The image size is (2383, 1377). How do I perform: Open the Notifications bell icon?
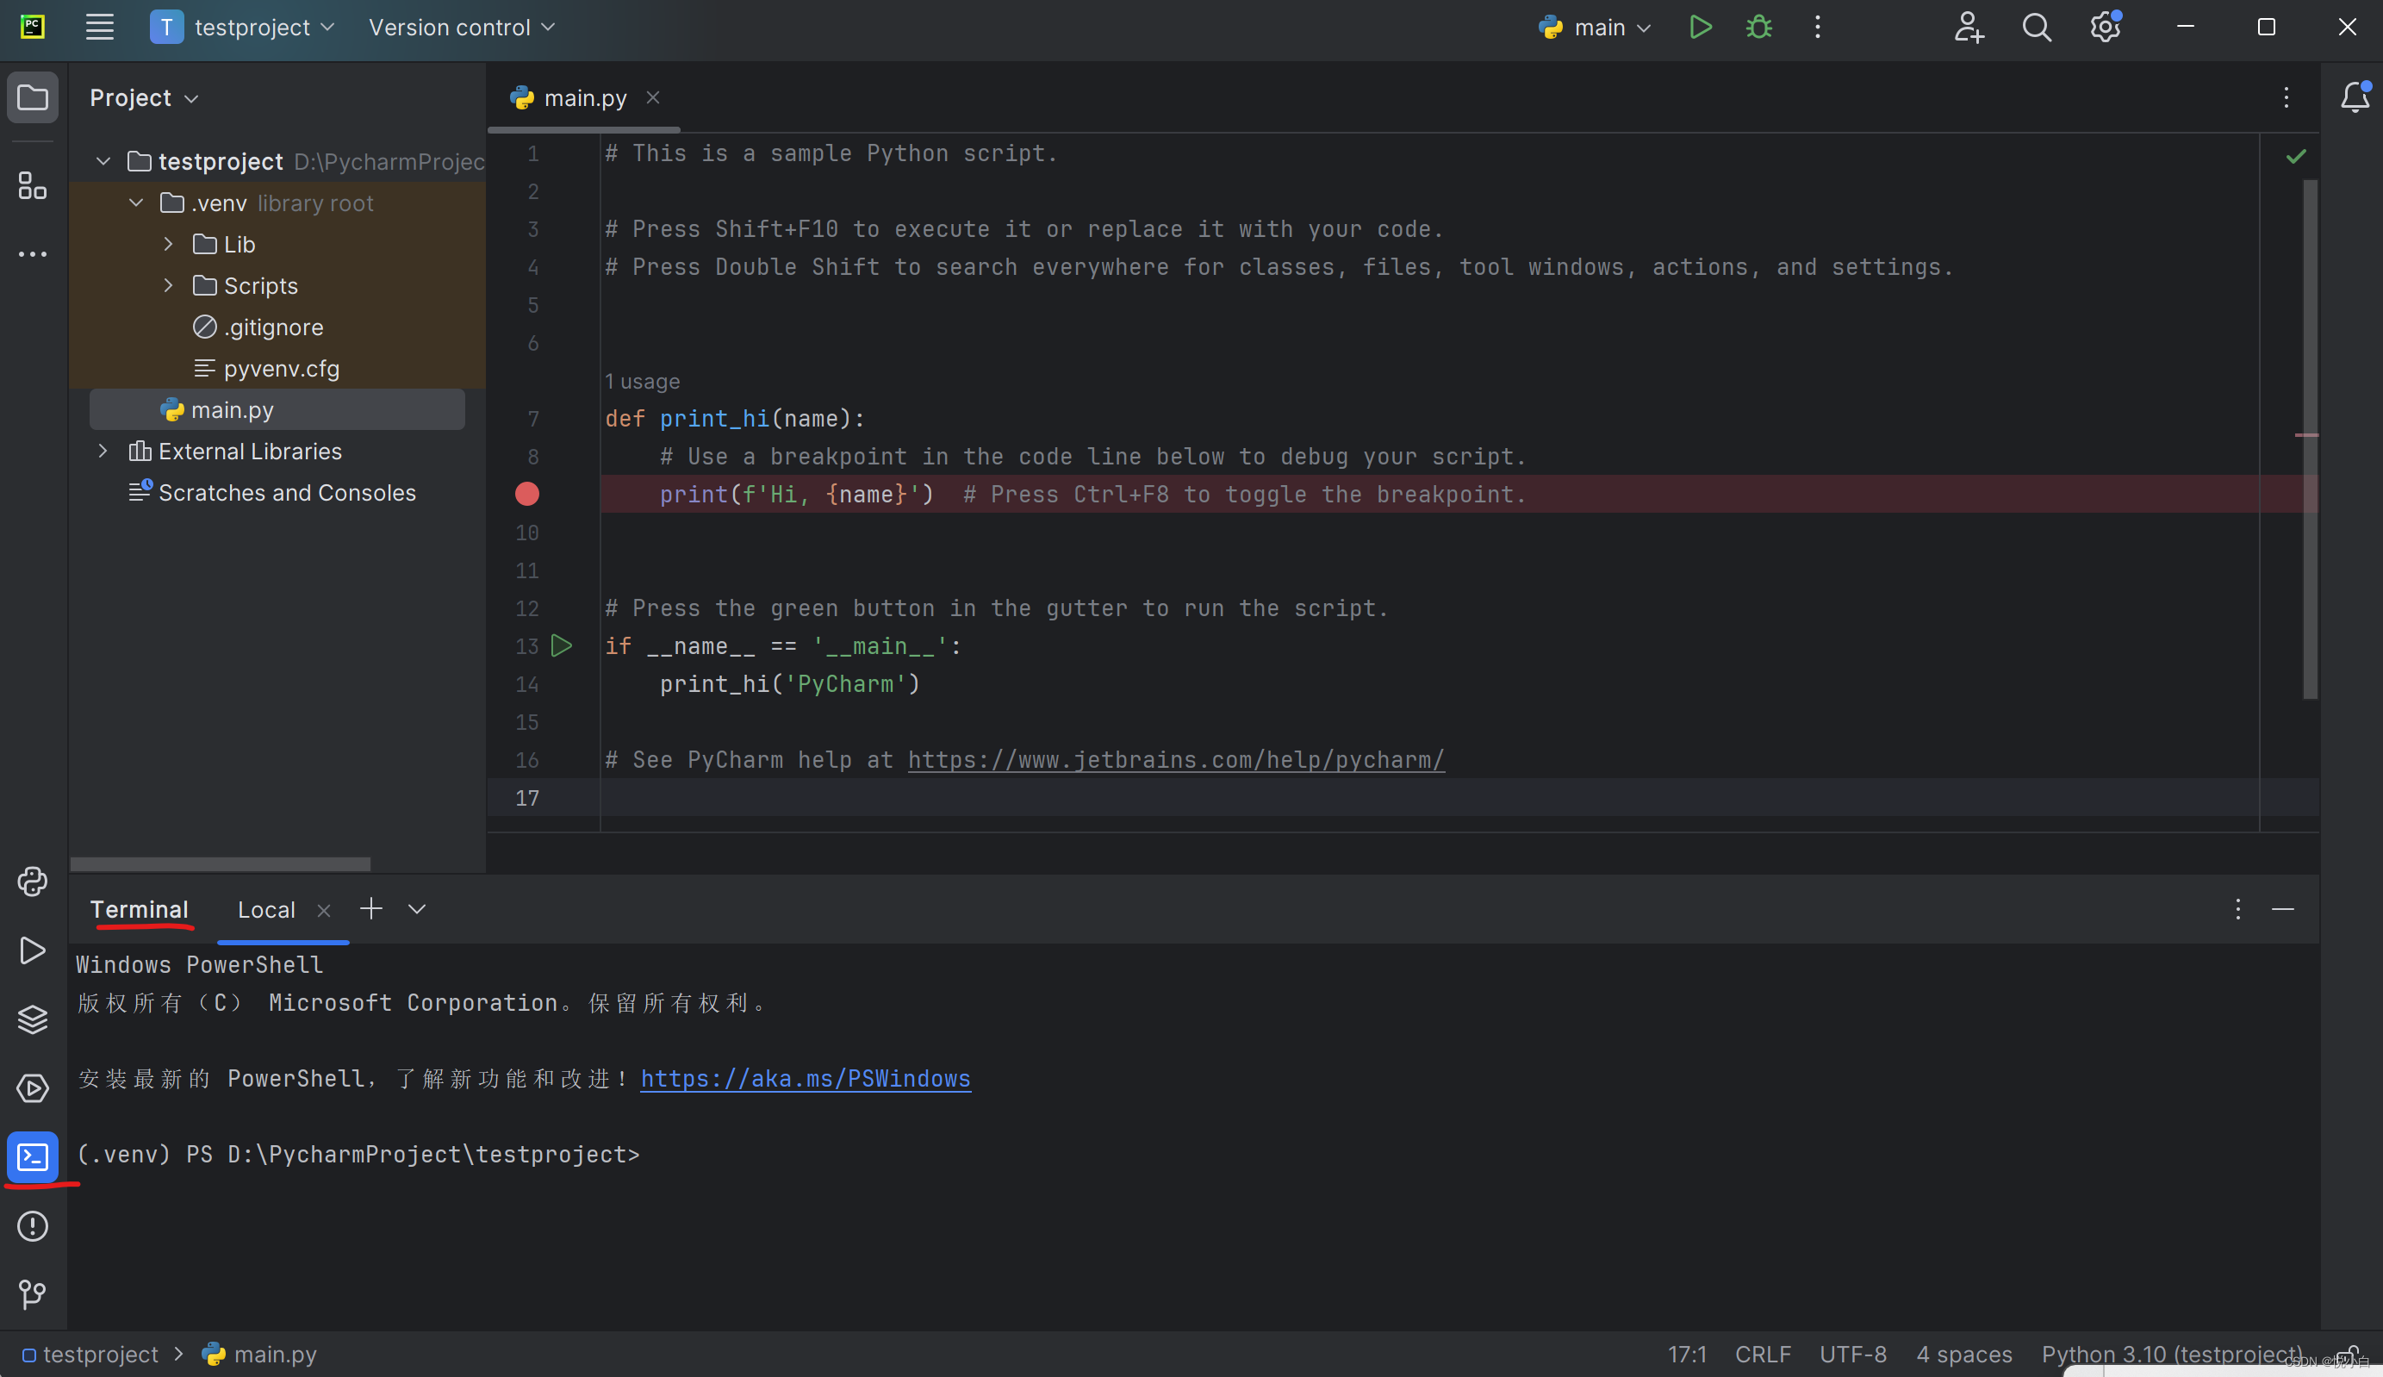[x=2354, y=97]
